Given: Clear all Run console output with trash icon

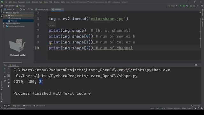Looking at the screenshot, I should (9, 86).
